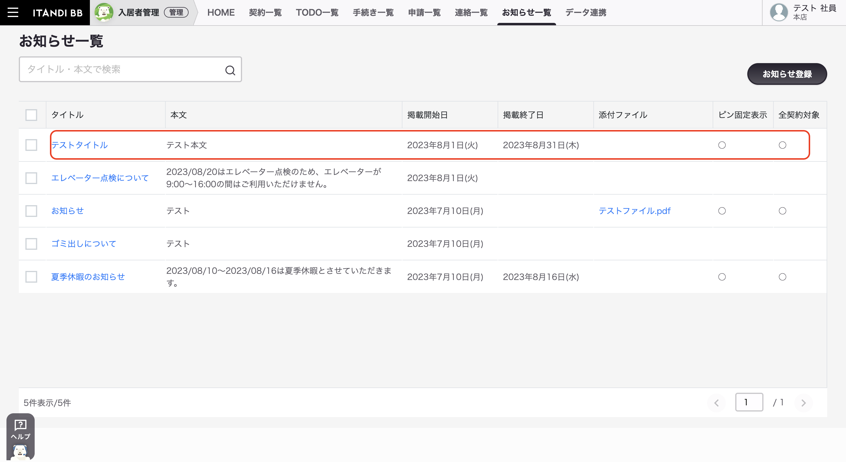Open attachment テストファイル.pdf

(x=634, y=211)
